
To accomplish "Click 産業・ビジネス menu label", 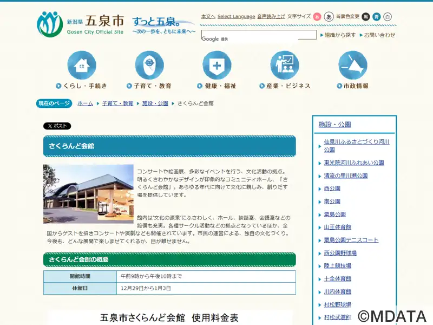I will (285, 86).
